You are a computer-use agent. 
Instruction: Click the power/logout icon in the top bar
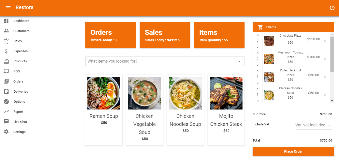click(332, 8)
